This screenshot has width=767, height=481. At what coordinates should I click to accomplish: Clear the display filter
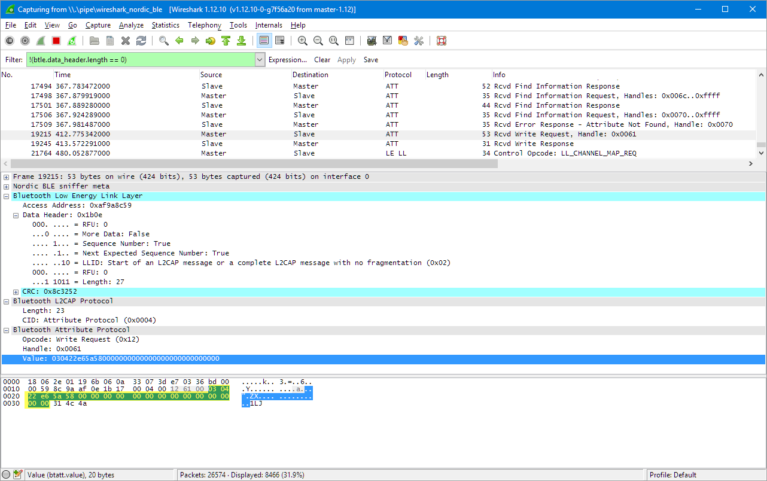pyautogui.click(x=322, y=60)
